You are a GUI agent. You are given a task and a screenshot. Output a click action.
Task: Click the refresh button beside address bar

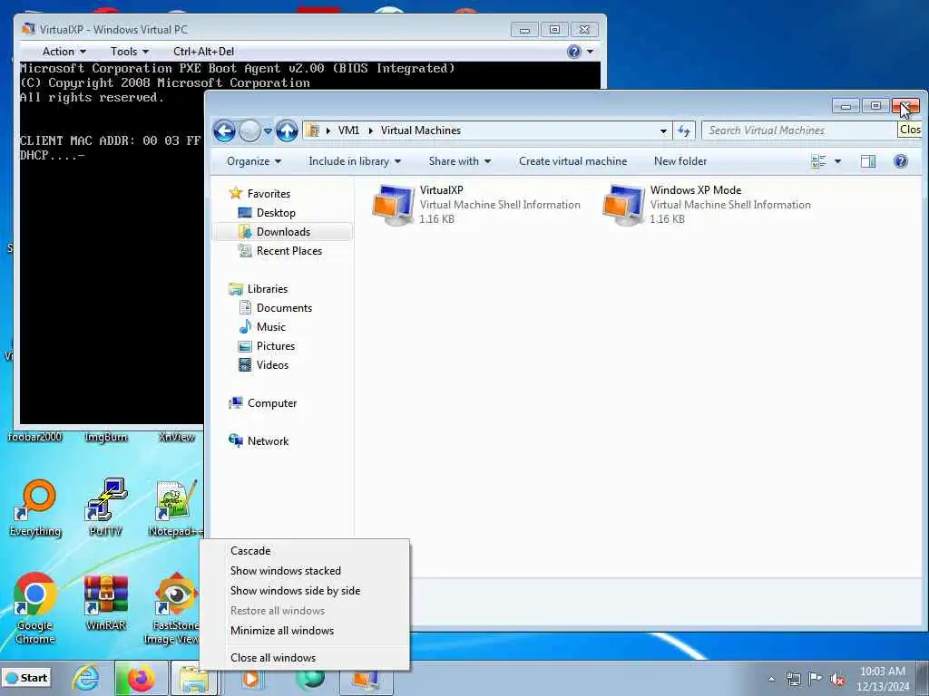[684, 130]
